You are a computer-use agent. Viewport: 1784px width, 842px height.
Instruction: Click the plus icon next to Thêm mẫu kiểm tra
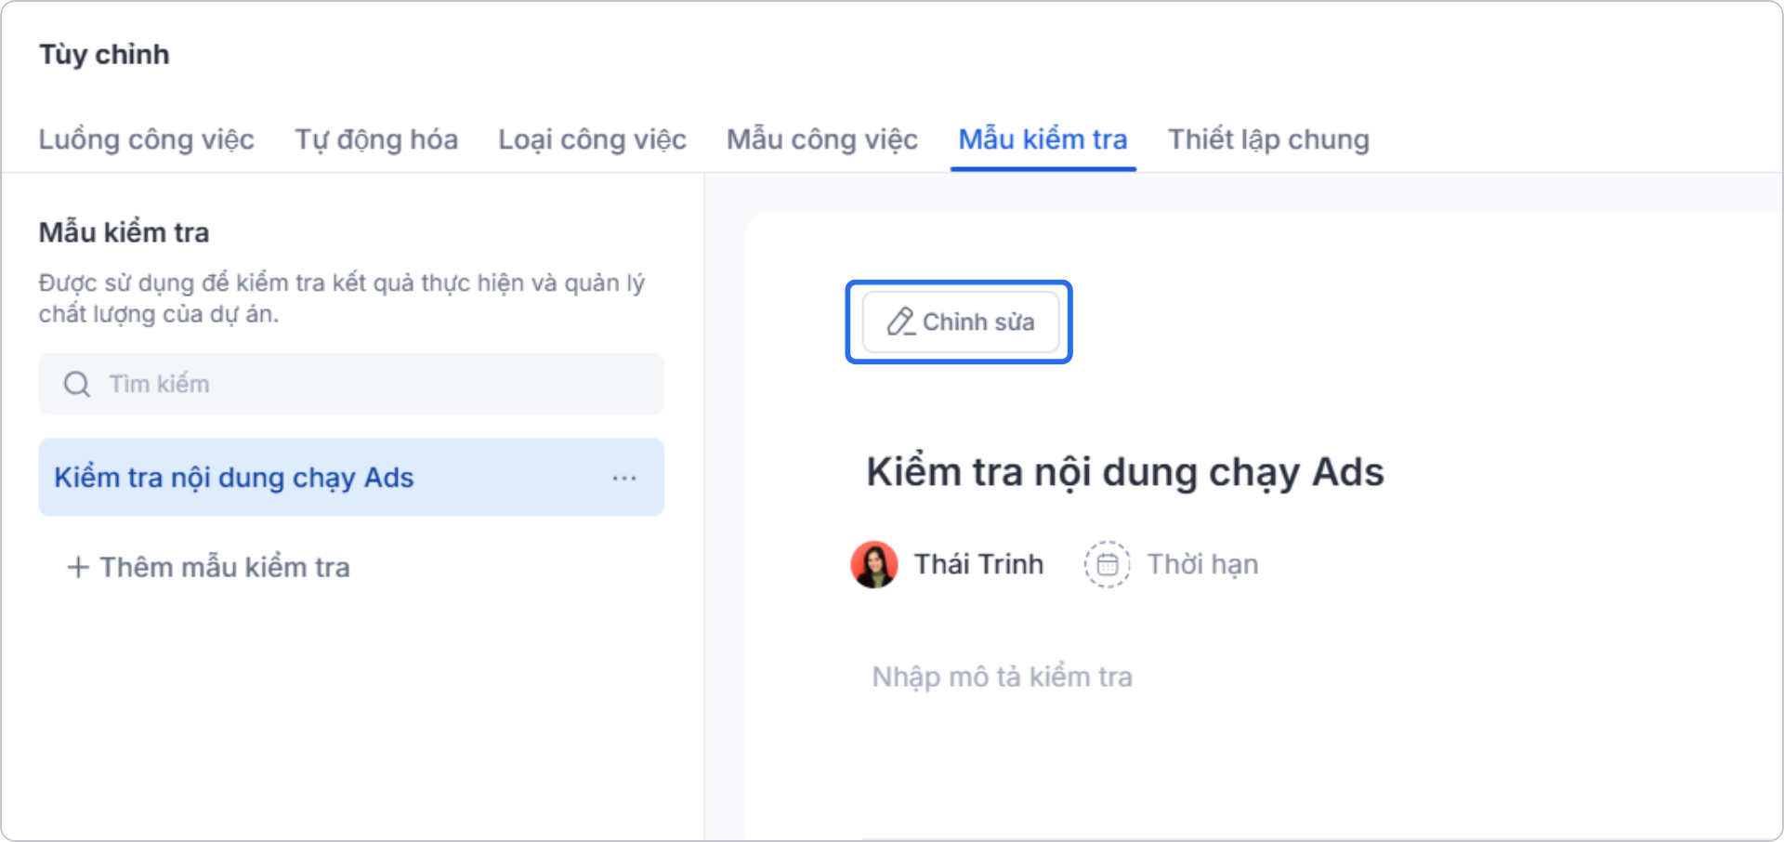coord(76,567)
